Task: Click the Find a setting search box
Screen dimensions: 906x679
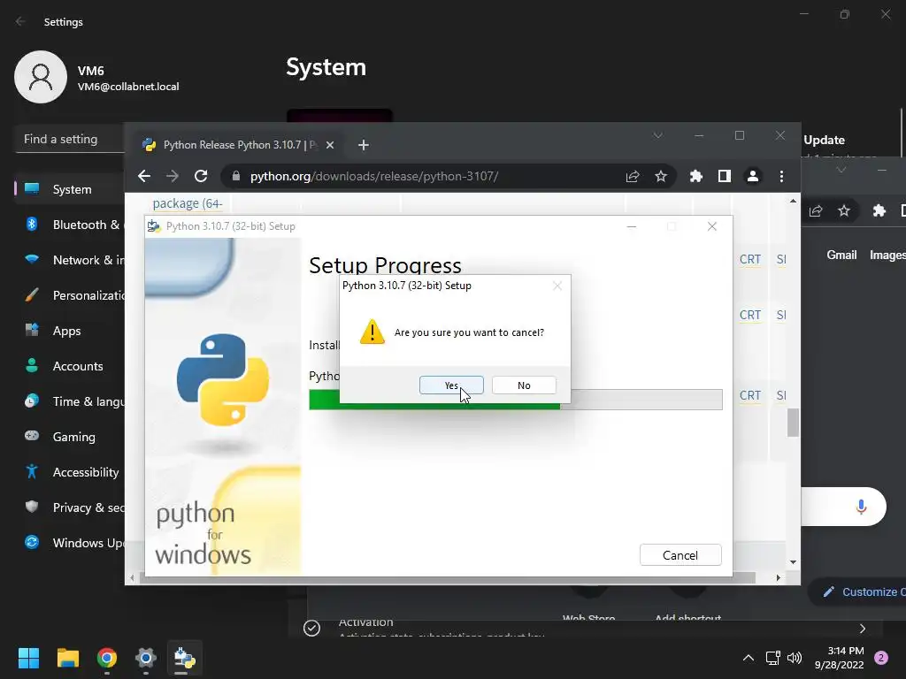Action: (x=71, y=139)
